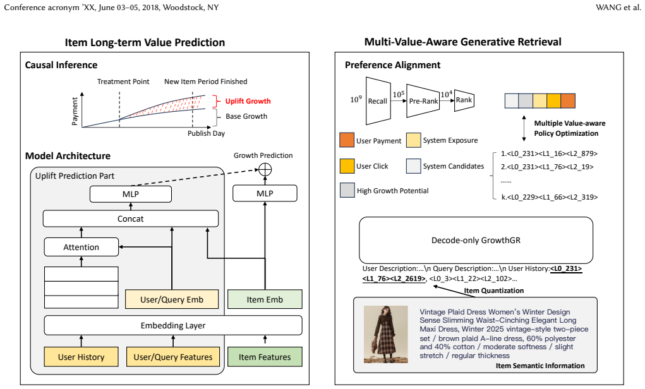Click the green Item Emb box
The height and width of the screenshot is (389, 645).
tap(265, 299)
